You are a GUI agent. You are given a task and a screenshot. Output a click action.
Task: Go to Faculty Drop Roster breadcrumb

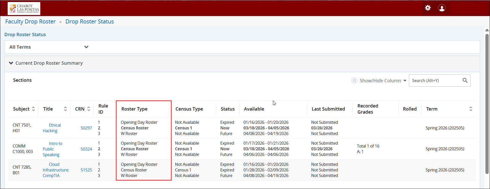tap(30, 22)
